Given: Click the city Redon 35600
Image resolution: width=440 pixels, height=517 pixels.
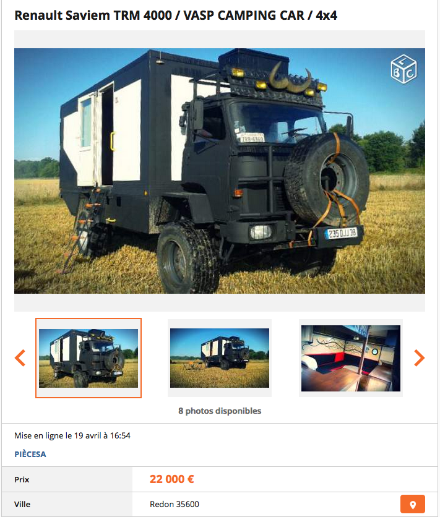Looking at the screenshot, I should (175, 504).
